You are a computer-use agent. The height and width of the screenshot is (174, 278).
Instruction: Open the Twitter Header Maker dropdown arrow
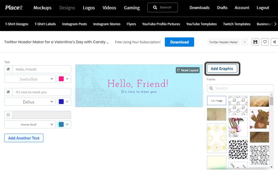(245, 42)
